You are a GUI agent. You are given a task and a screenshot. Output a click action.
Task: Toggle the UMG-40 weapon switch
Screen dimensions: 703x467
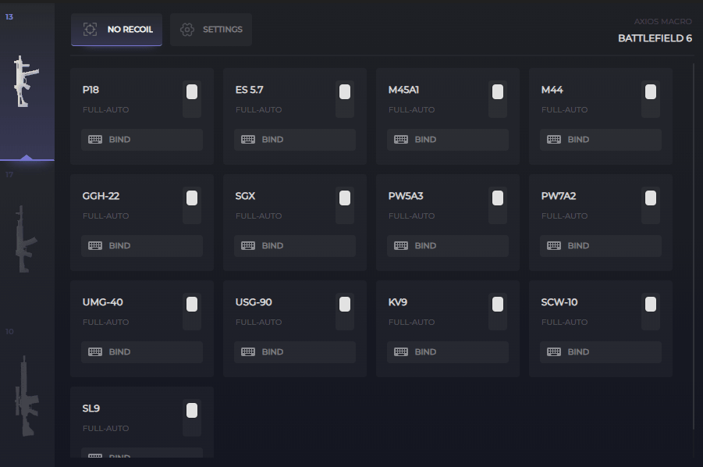(x=192, y=312)
